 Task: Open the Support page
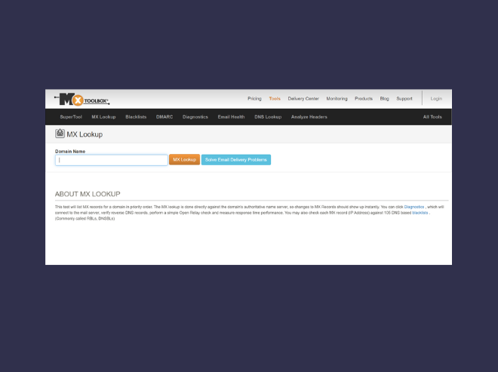click(404, 99)
